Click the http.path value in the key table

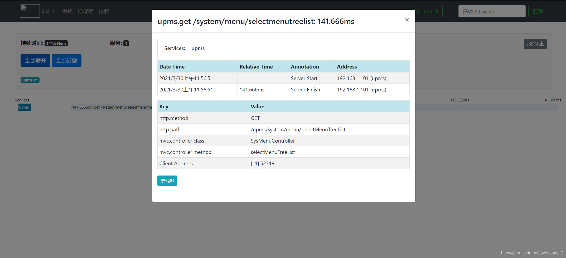coord(298,129)
